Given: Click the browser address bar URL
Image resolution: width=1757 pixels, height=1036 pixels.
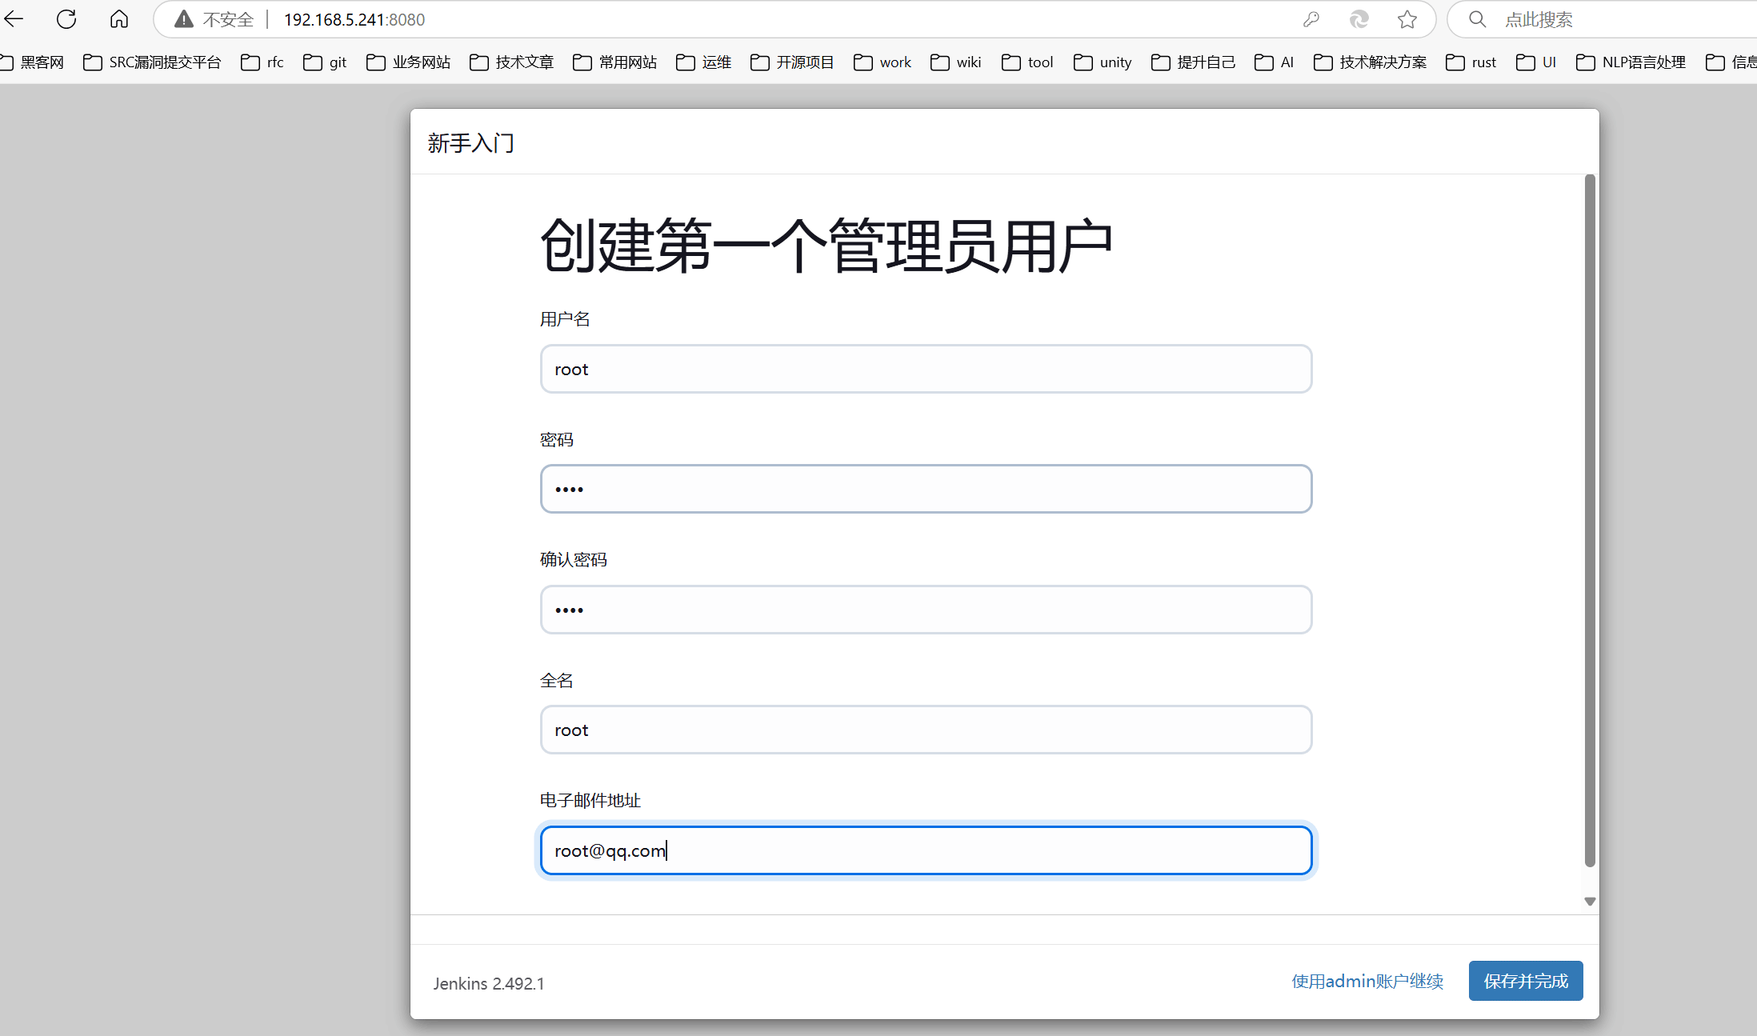Looking at the screenshot, I should point(354,19).
